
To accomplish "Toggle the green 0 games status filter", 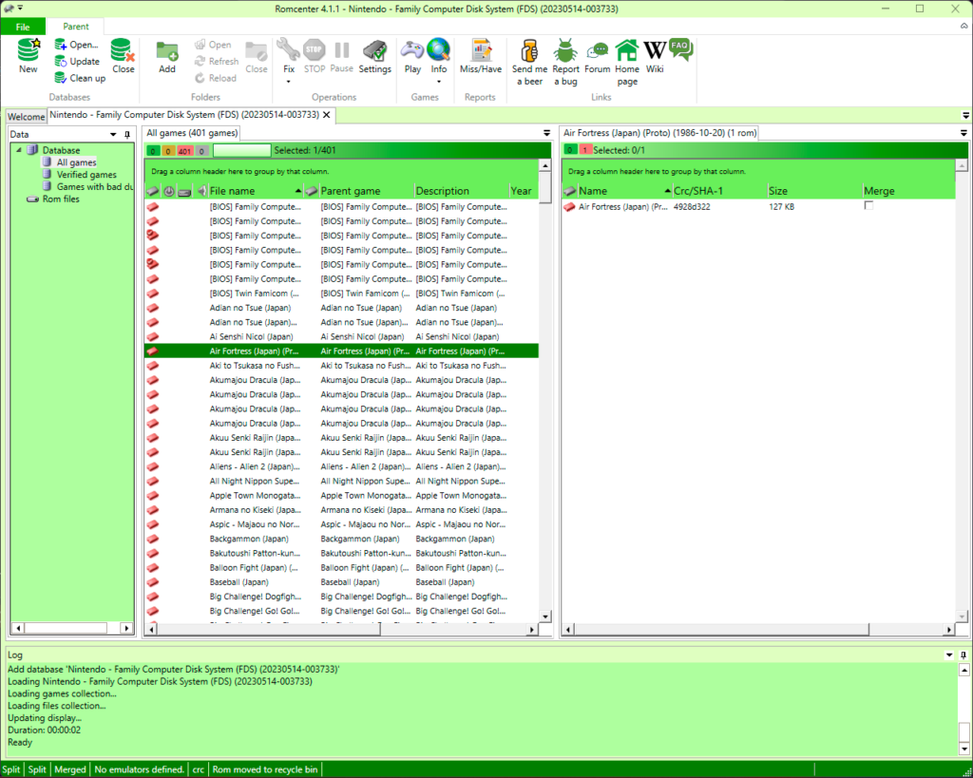I will coord(153,151).
